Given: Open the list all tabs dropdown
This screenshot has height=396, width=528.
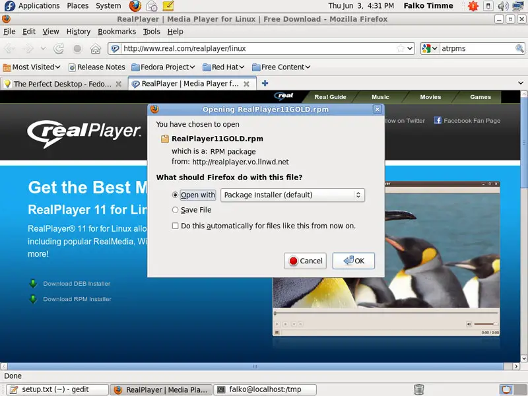Looking at the screenshot, I should click(x=521, y=83).
